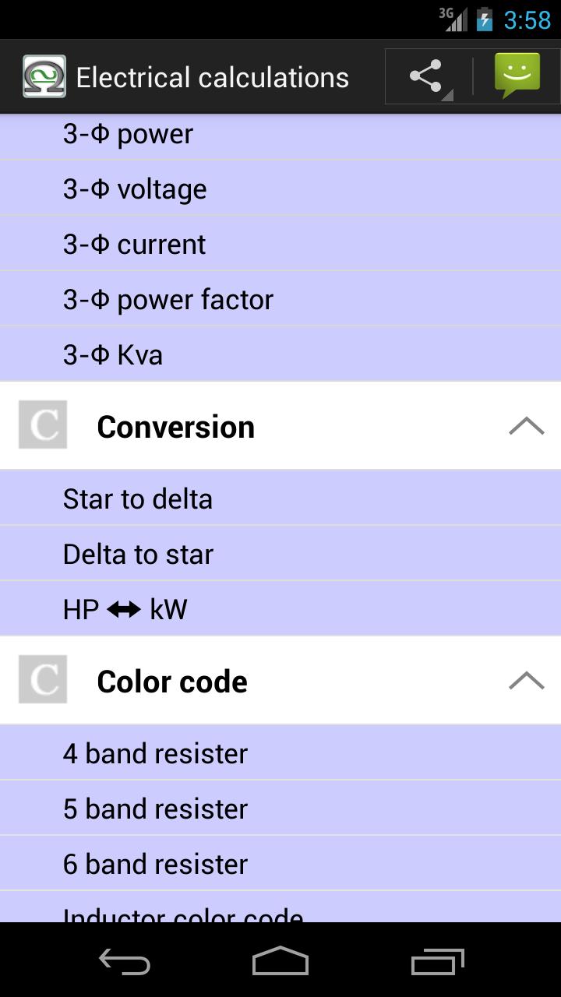
Task: Tap the Electrical calculations omega app icon
Action: click(44, 77)
